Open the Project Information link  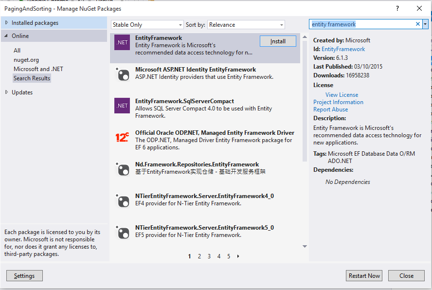[338, 102]
